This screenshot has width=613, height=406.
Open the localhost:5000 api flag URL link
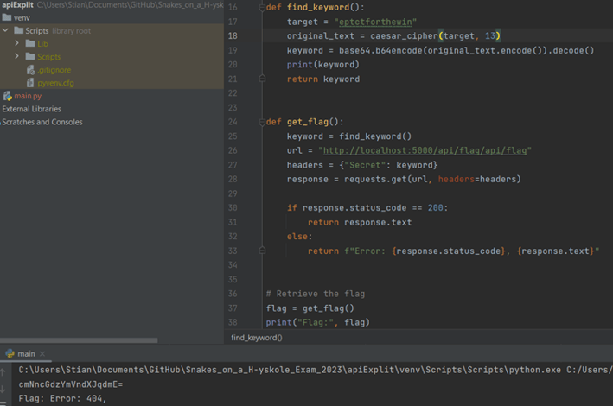point(425,150)
